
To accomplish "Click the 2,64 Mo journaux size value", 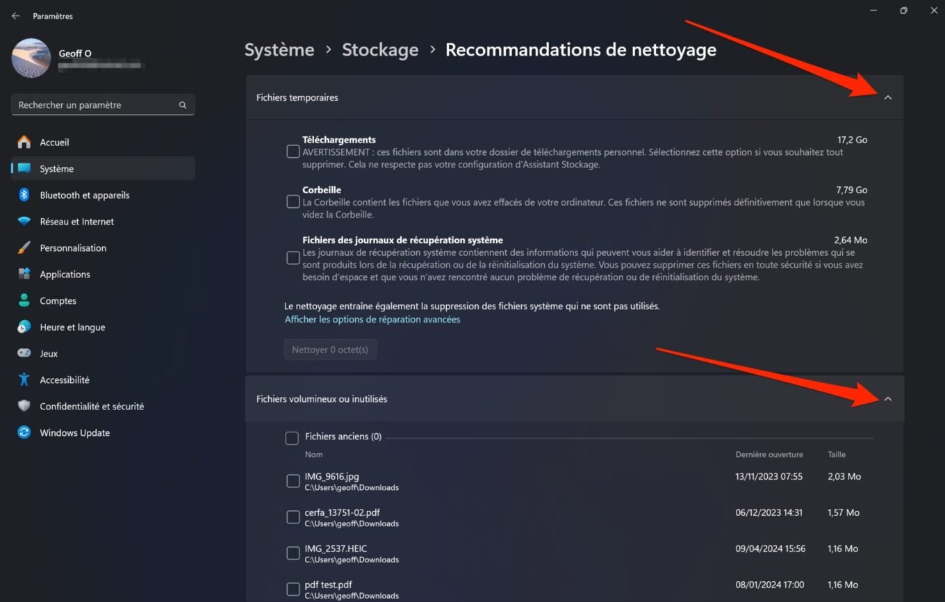I will point(851,240).
